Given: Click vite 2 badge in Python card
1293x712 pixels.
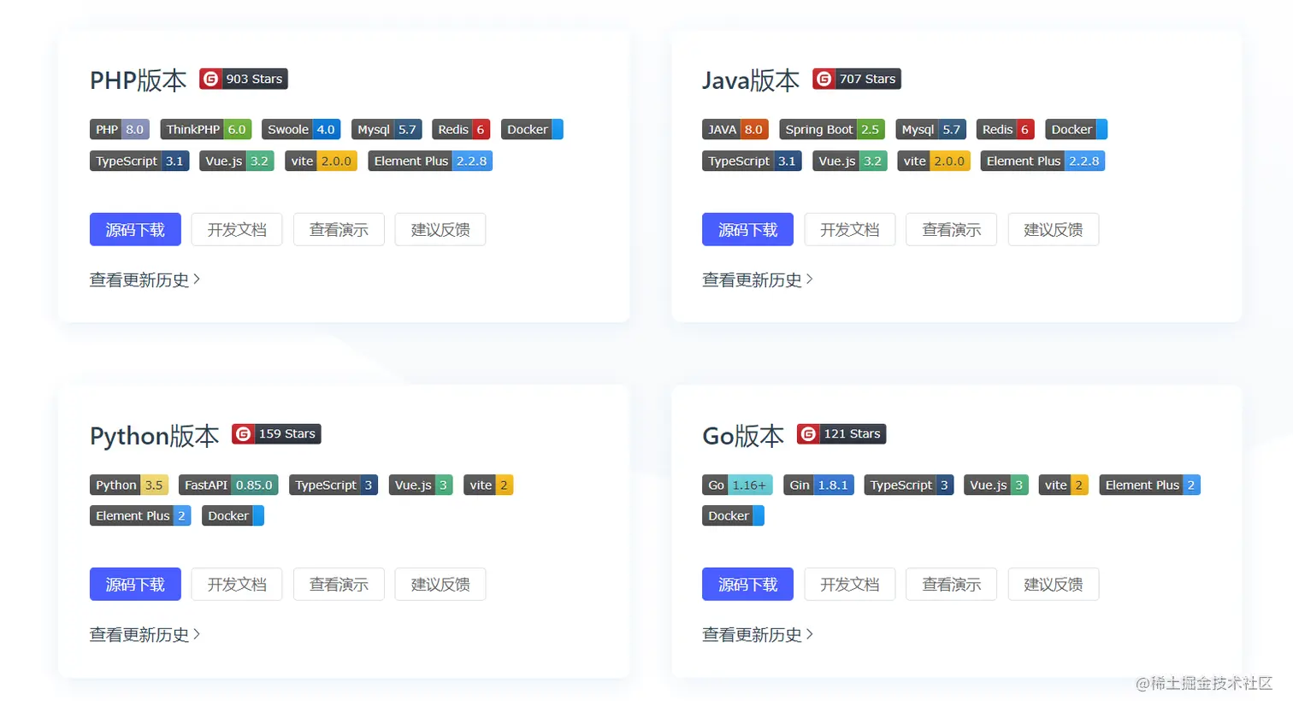Looking at the screenshot, I should pos(488,485).
